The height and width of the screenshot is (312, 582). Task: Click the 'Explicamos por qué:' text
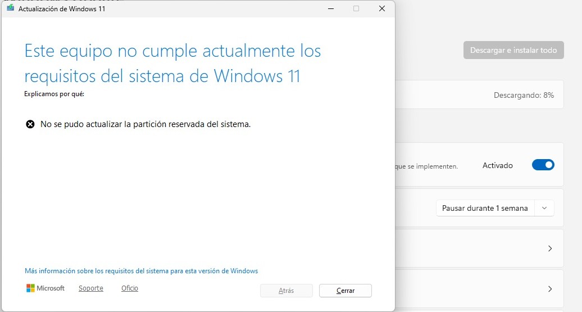[54, 94]
